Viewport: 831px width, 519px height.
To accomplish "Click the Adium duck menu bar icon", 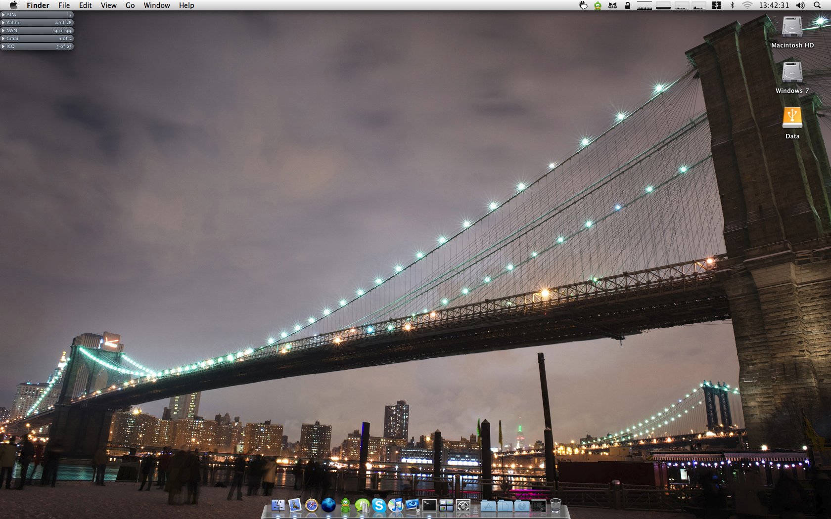I will [598, 5].
